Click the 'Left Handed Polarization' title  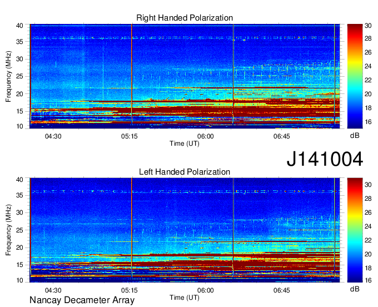[185, 172]
